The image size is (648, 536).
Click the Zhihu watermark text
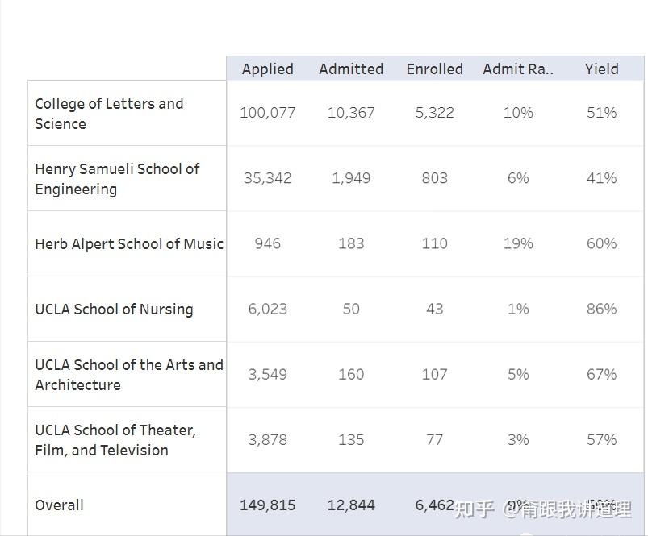(x=543, y=509)
